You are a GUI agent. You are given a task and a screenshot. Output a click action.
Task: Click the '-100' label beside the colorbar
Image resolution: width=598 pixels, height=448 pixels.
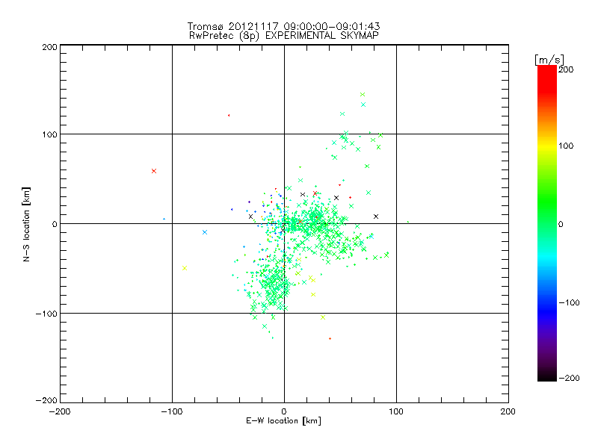569,303
